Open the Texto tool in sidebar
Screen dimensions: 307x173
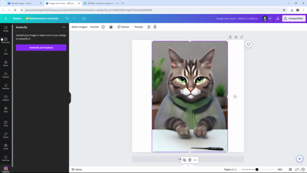pyautogui.click(x=6, y=52)
